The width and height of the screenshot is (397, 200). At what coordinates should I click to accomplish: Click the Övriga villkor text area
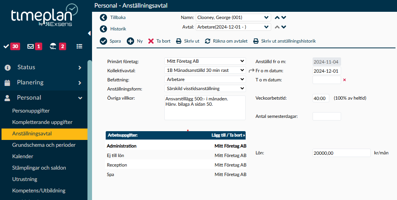click(x=205, y=108)
